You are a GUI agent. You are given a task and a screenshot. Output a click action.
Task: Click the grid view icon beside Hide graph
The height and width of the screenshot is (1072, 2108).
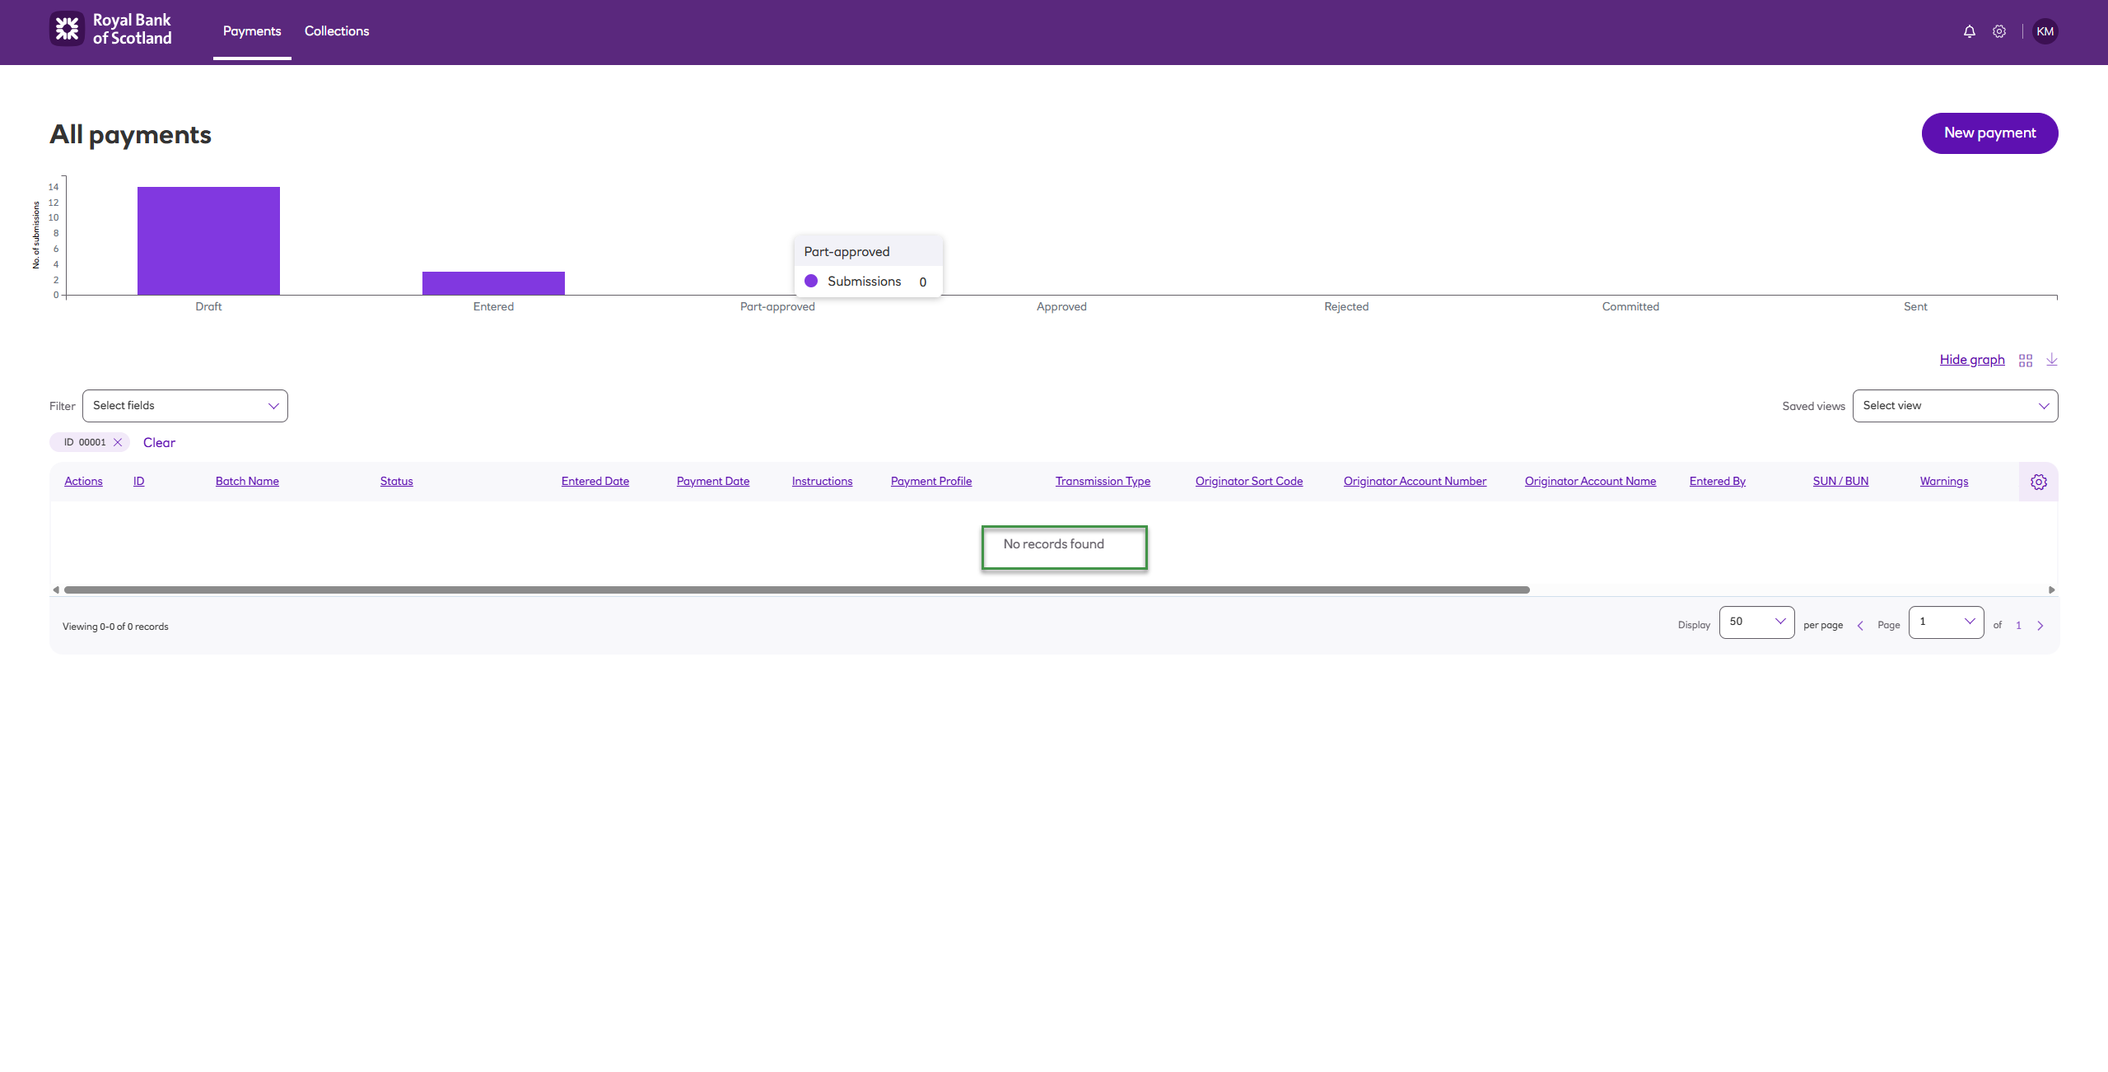[2026, 361]
